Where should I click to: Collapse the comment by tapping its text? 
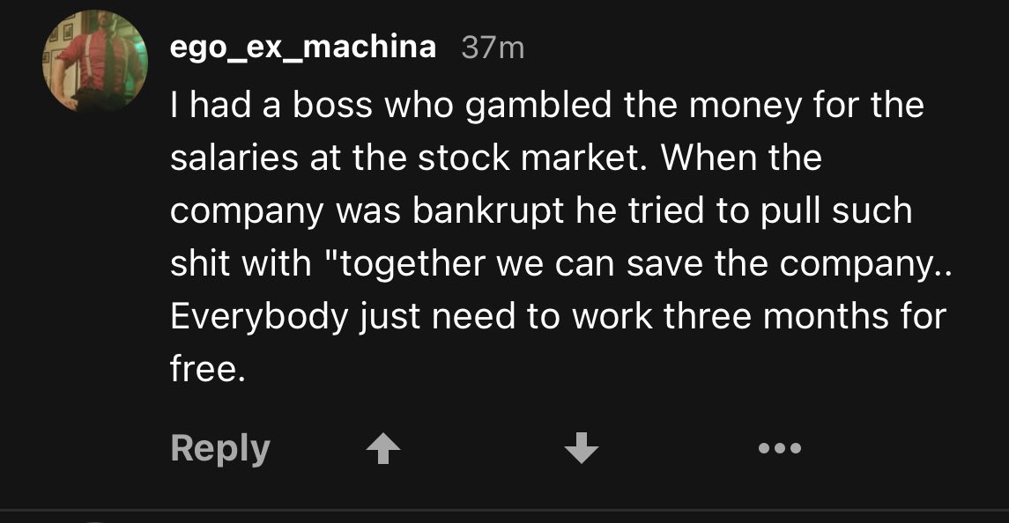[560, 237]
